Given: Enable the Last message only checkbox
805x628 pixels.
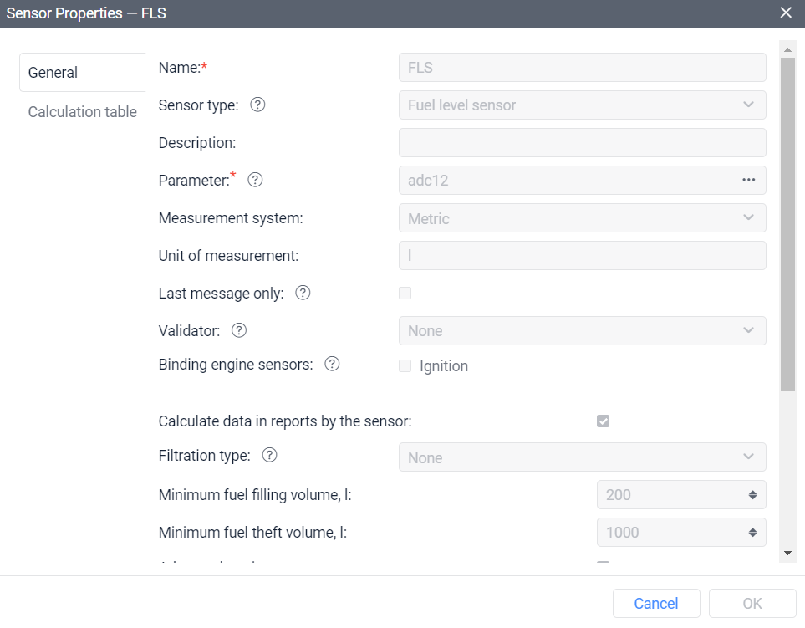Looking at the screenshot, I should point(405,293).
